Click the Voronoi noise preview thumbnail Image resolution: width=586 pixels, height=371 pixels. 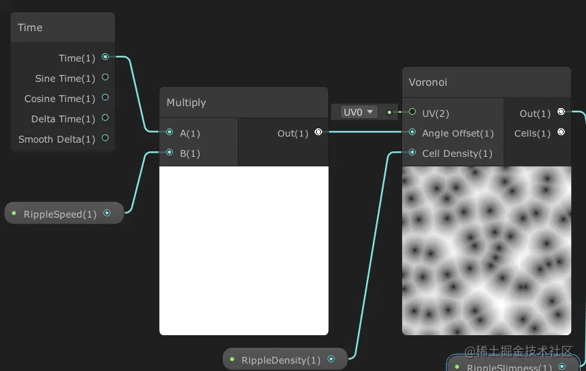pyautogui.click(x=487, y=251)
